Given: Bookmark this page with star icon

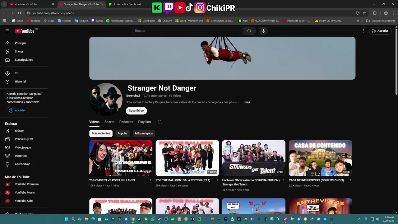Looking at the screenshot, I should 364,13.
